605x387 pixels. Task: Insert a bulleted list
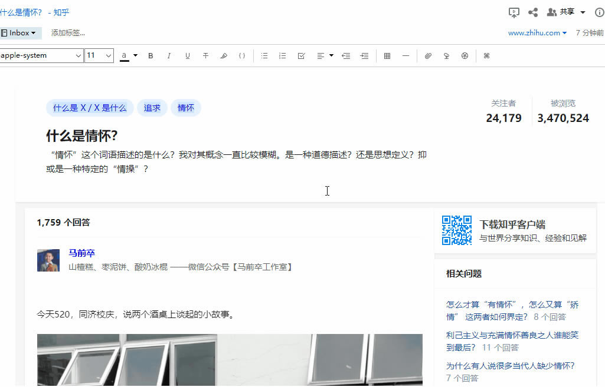pos(264,56)
